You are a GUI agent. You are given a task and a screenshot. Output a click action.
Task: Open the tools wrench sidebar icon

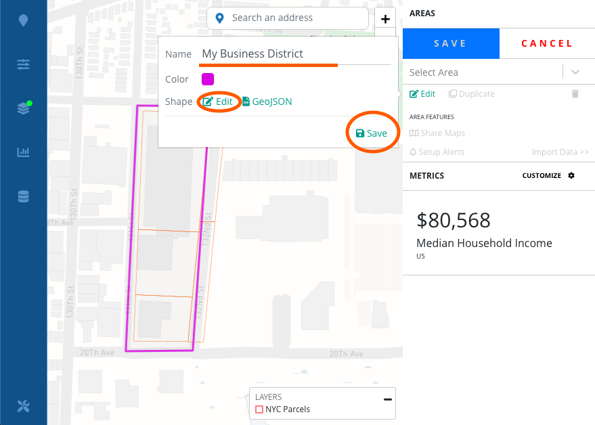pos(23,406)
